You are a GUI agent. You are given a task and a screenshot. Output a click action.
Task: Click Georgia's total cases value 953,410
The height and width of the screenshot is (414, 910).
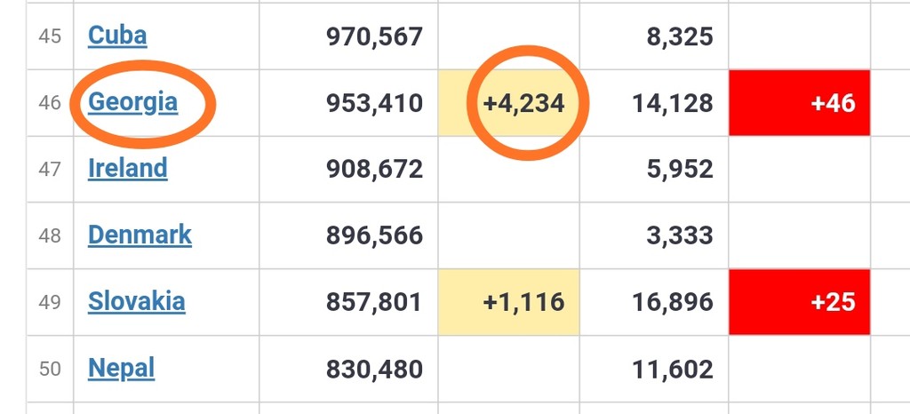(x=374, y=103)
